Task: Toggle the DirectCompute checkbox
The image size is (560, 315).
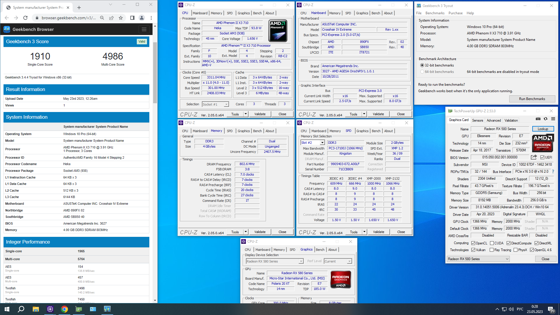Action: [x=508, y=243]
